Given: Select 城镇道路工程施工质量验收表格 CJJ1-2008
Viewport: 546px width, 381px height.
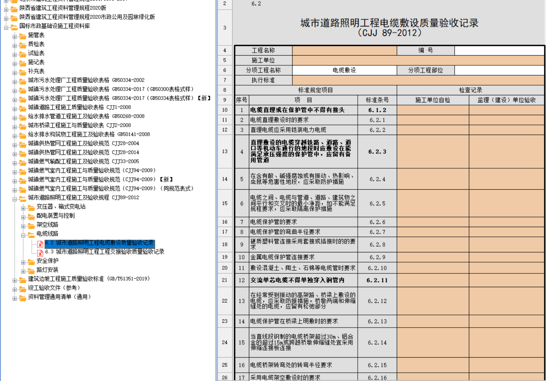Looking at the screenshot, I should [79, 107].
